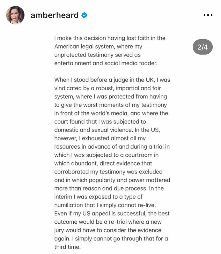Click the final words 'third time.'
221x254 pixels.
67,247
